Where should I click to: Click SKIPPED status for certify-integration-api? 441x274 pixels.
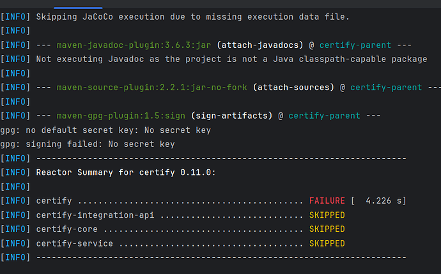(x=327, y=215)
